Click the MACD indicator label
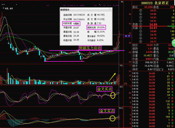This screenshot has height=128, width=175. tap(121, 108)
